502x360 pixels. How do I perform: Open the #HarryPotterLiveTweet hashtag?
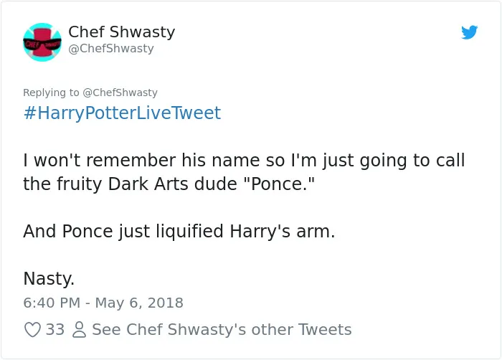coord(123,113)
